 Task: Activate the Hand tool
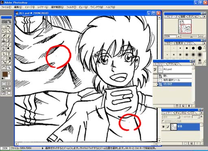tap(4, 68)
